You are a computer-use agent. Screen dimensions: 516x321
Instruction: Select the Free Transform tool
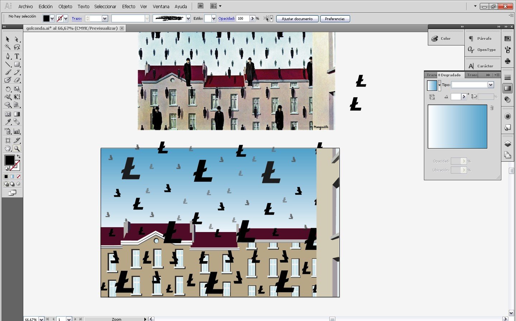click(x=17, y=97)
